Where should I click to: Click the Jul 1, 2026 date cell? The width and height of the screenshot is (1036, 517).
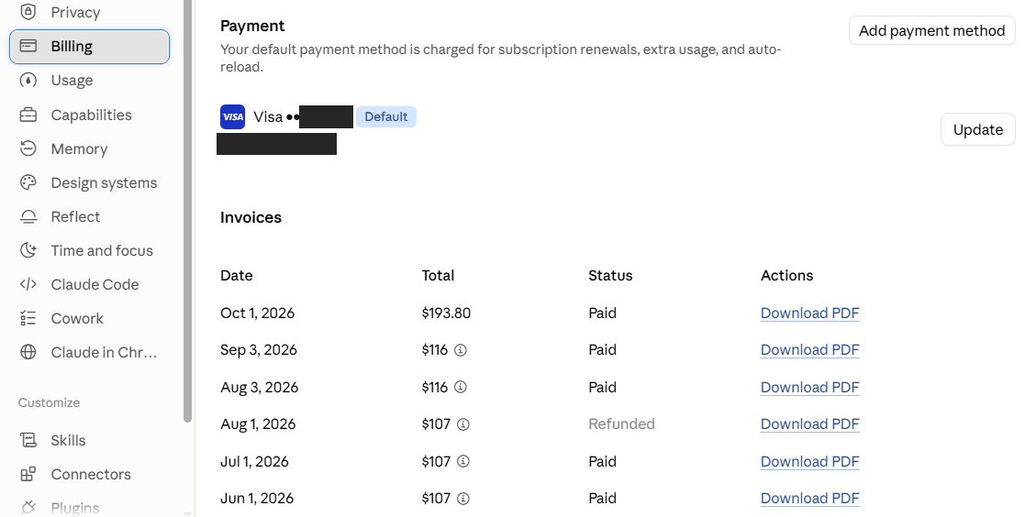pyautogui.click(x=254, y=461)
